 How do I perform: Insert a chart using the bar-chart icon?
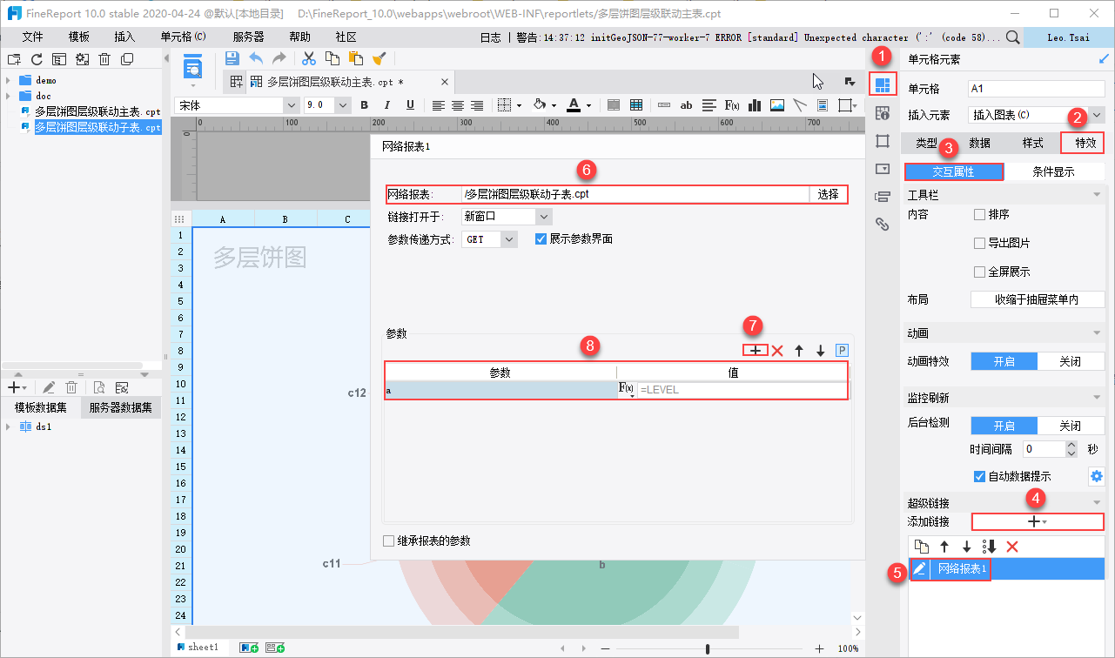[755, 105]
